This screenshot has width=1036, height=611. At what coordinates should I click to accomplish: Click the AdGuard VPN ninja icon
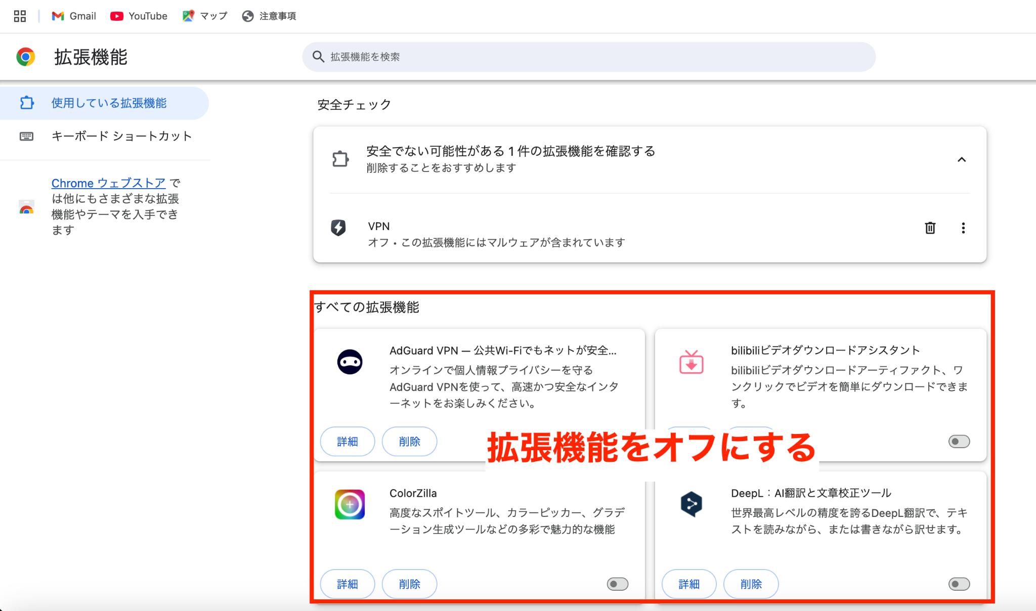350,362
